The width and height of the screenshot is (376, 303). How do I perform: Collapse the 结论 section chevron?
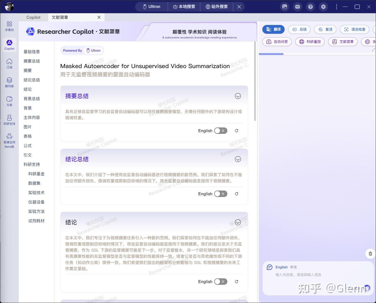[x=238, y=222]
